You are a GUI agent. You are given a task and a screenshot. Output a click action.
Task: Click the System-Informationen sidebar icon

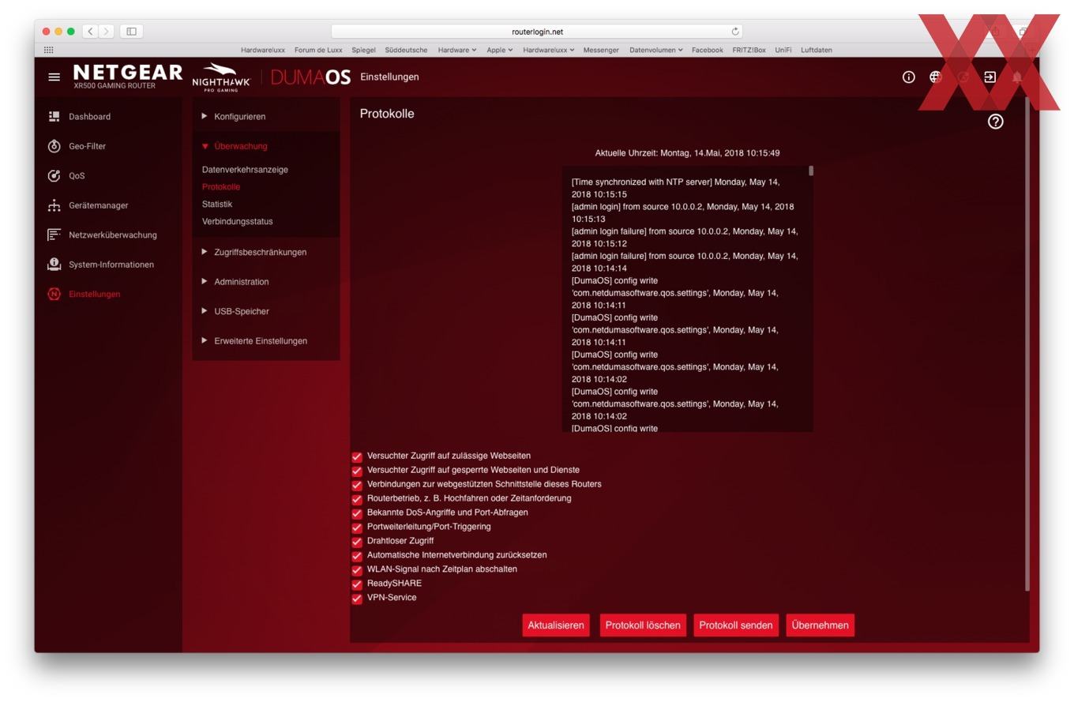(54, 265)
